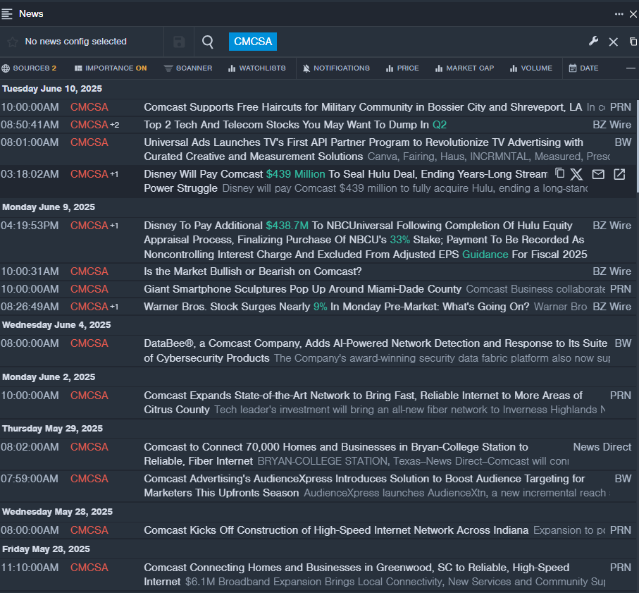
Task: Click the duplicate window icon in toolbar
Action: coord(633,42)
